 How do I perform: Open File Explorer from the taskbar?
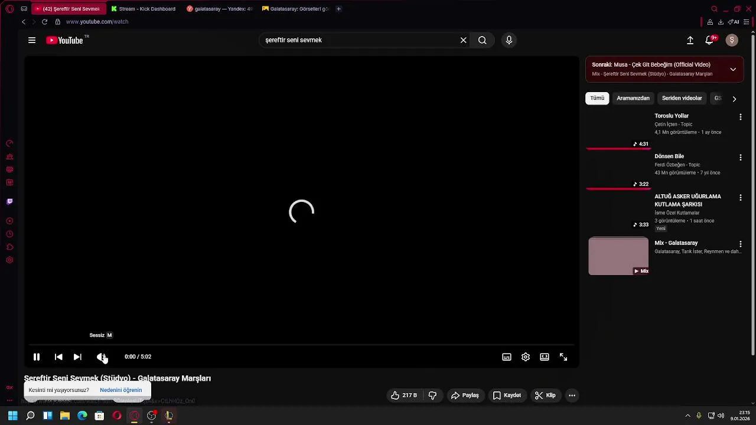(x=65, y=416)
